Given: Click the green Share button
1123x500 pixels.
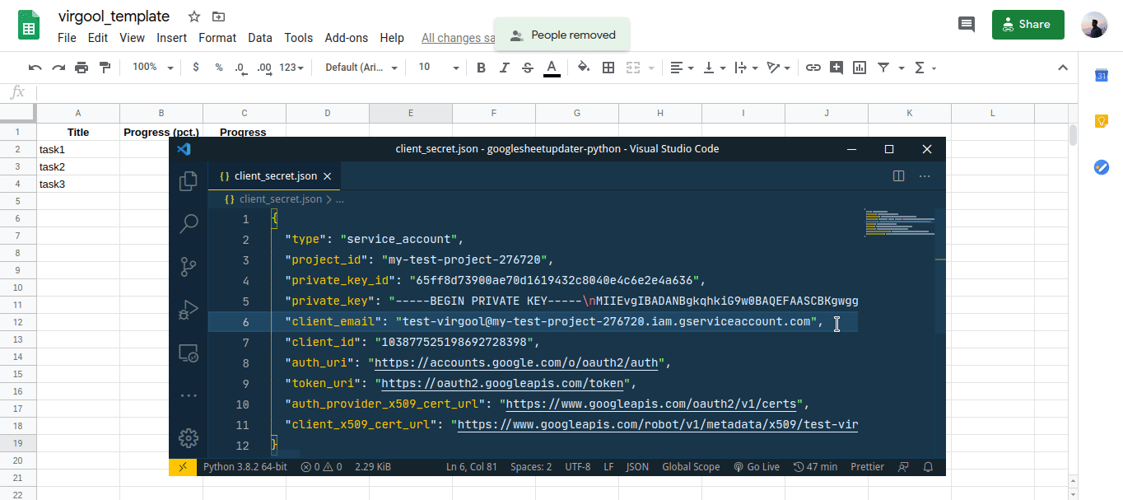Looking at the screenshot, I should coord(1028,25).
